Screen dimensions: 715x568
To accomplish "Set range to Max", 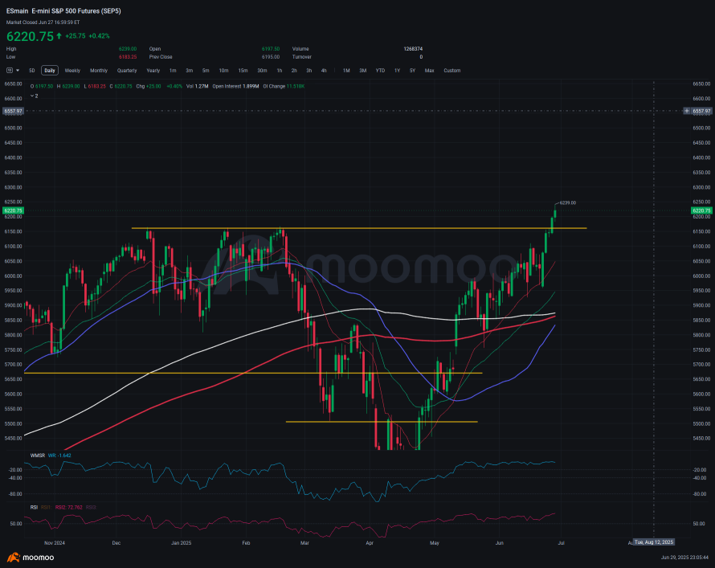I will click(x=430, y=70).
